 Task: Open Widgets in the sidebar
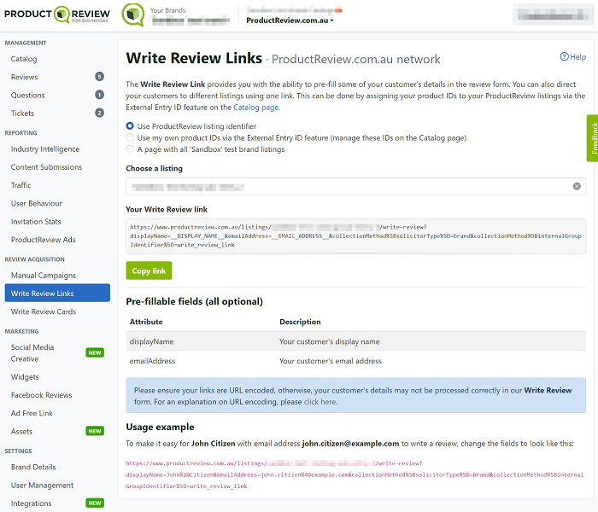[25, 377]
